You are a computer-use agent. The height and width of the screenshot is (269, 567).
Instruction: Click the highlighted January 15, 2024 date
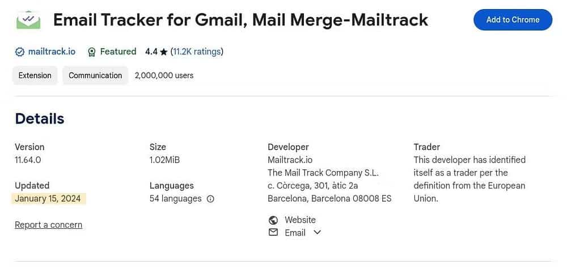[48, 198]
